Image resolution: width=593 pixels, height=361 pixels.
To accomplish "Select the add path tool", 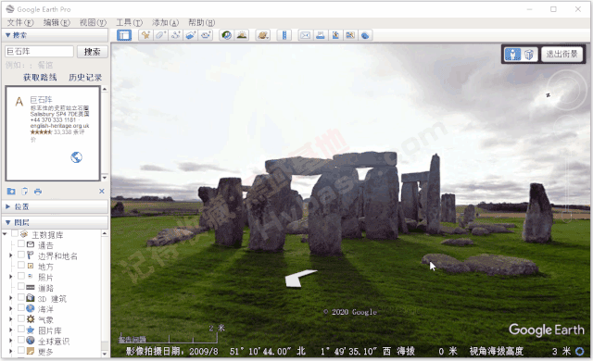I will click(175, 35).
